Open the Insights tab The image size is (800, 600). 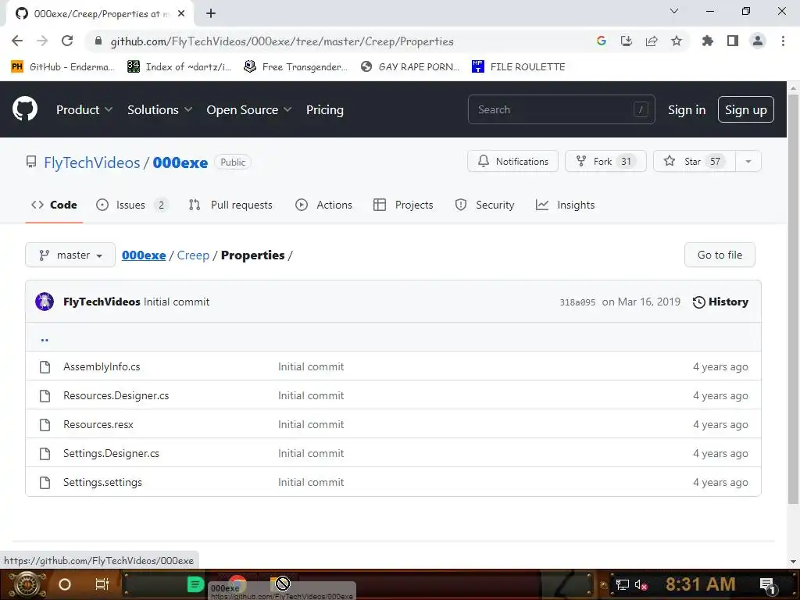(x=566, y=205)
